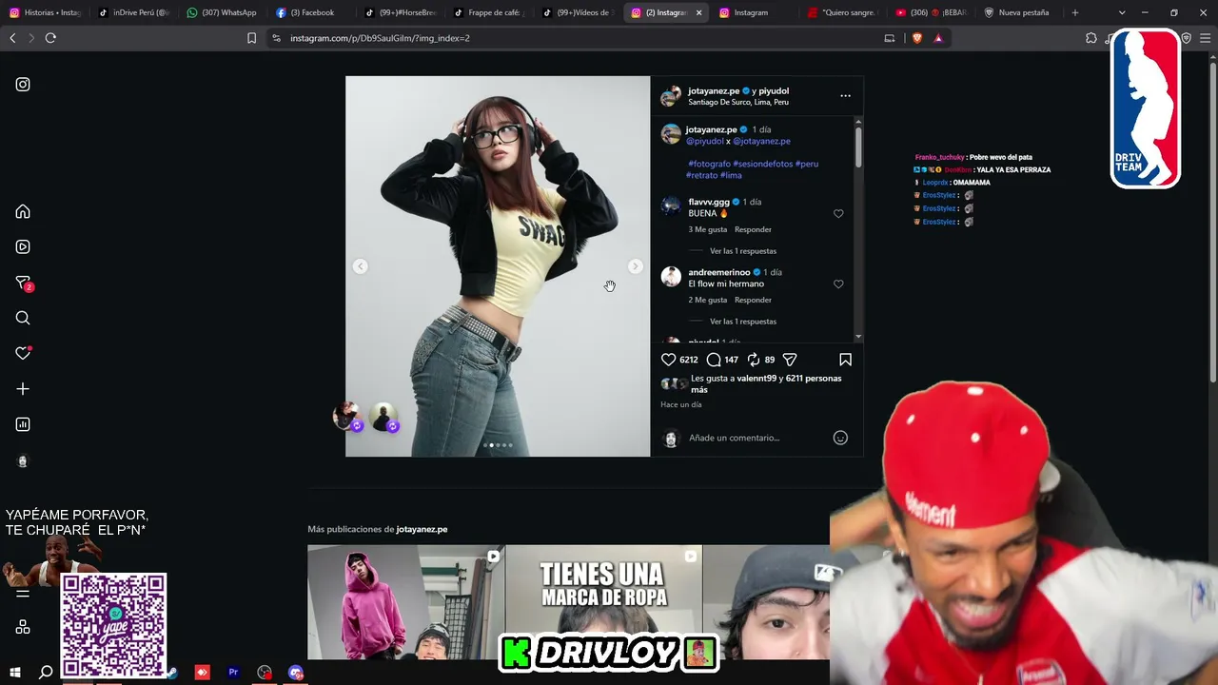Open notifications heart icon in sidebar

point(24,353)
